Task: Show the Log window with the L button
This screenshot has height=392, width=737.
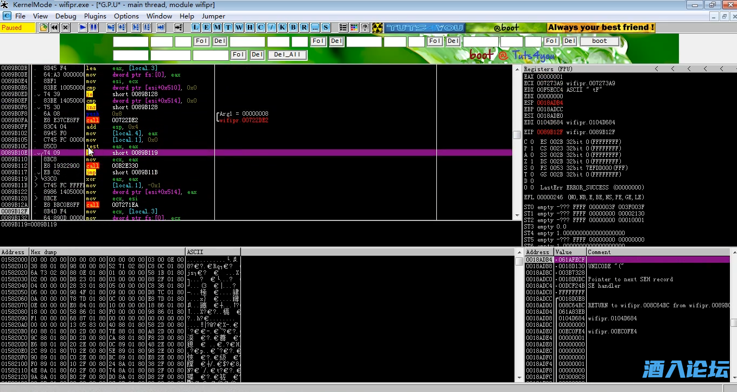Action: point(195,27)
